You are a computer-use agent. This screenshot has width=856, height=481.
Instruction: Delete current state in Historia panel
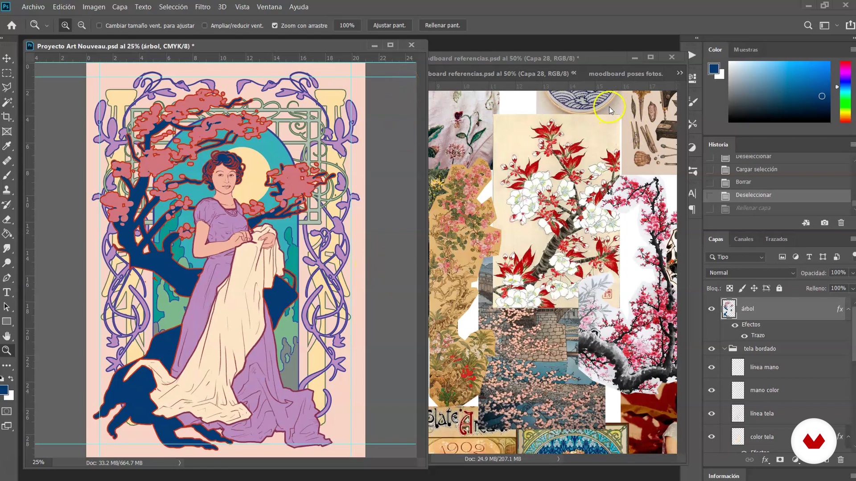(841, 223)
